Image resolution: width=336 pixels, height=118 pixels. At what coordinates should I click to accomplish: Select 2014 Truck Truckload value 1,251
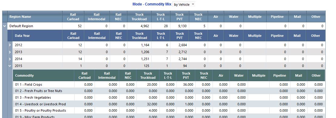pyautogui.click(x=139, y=59)
